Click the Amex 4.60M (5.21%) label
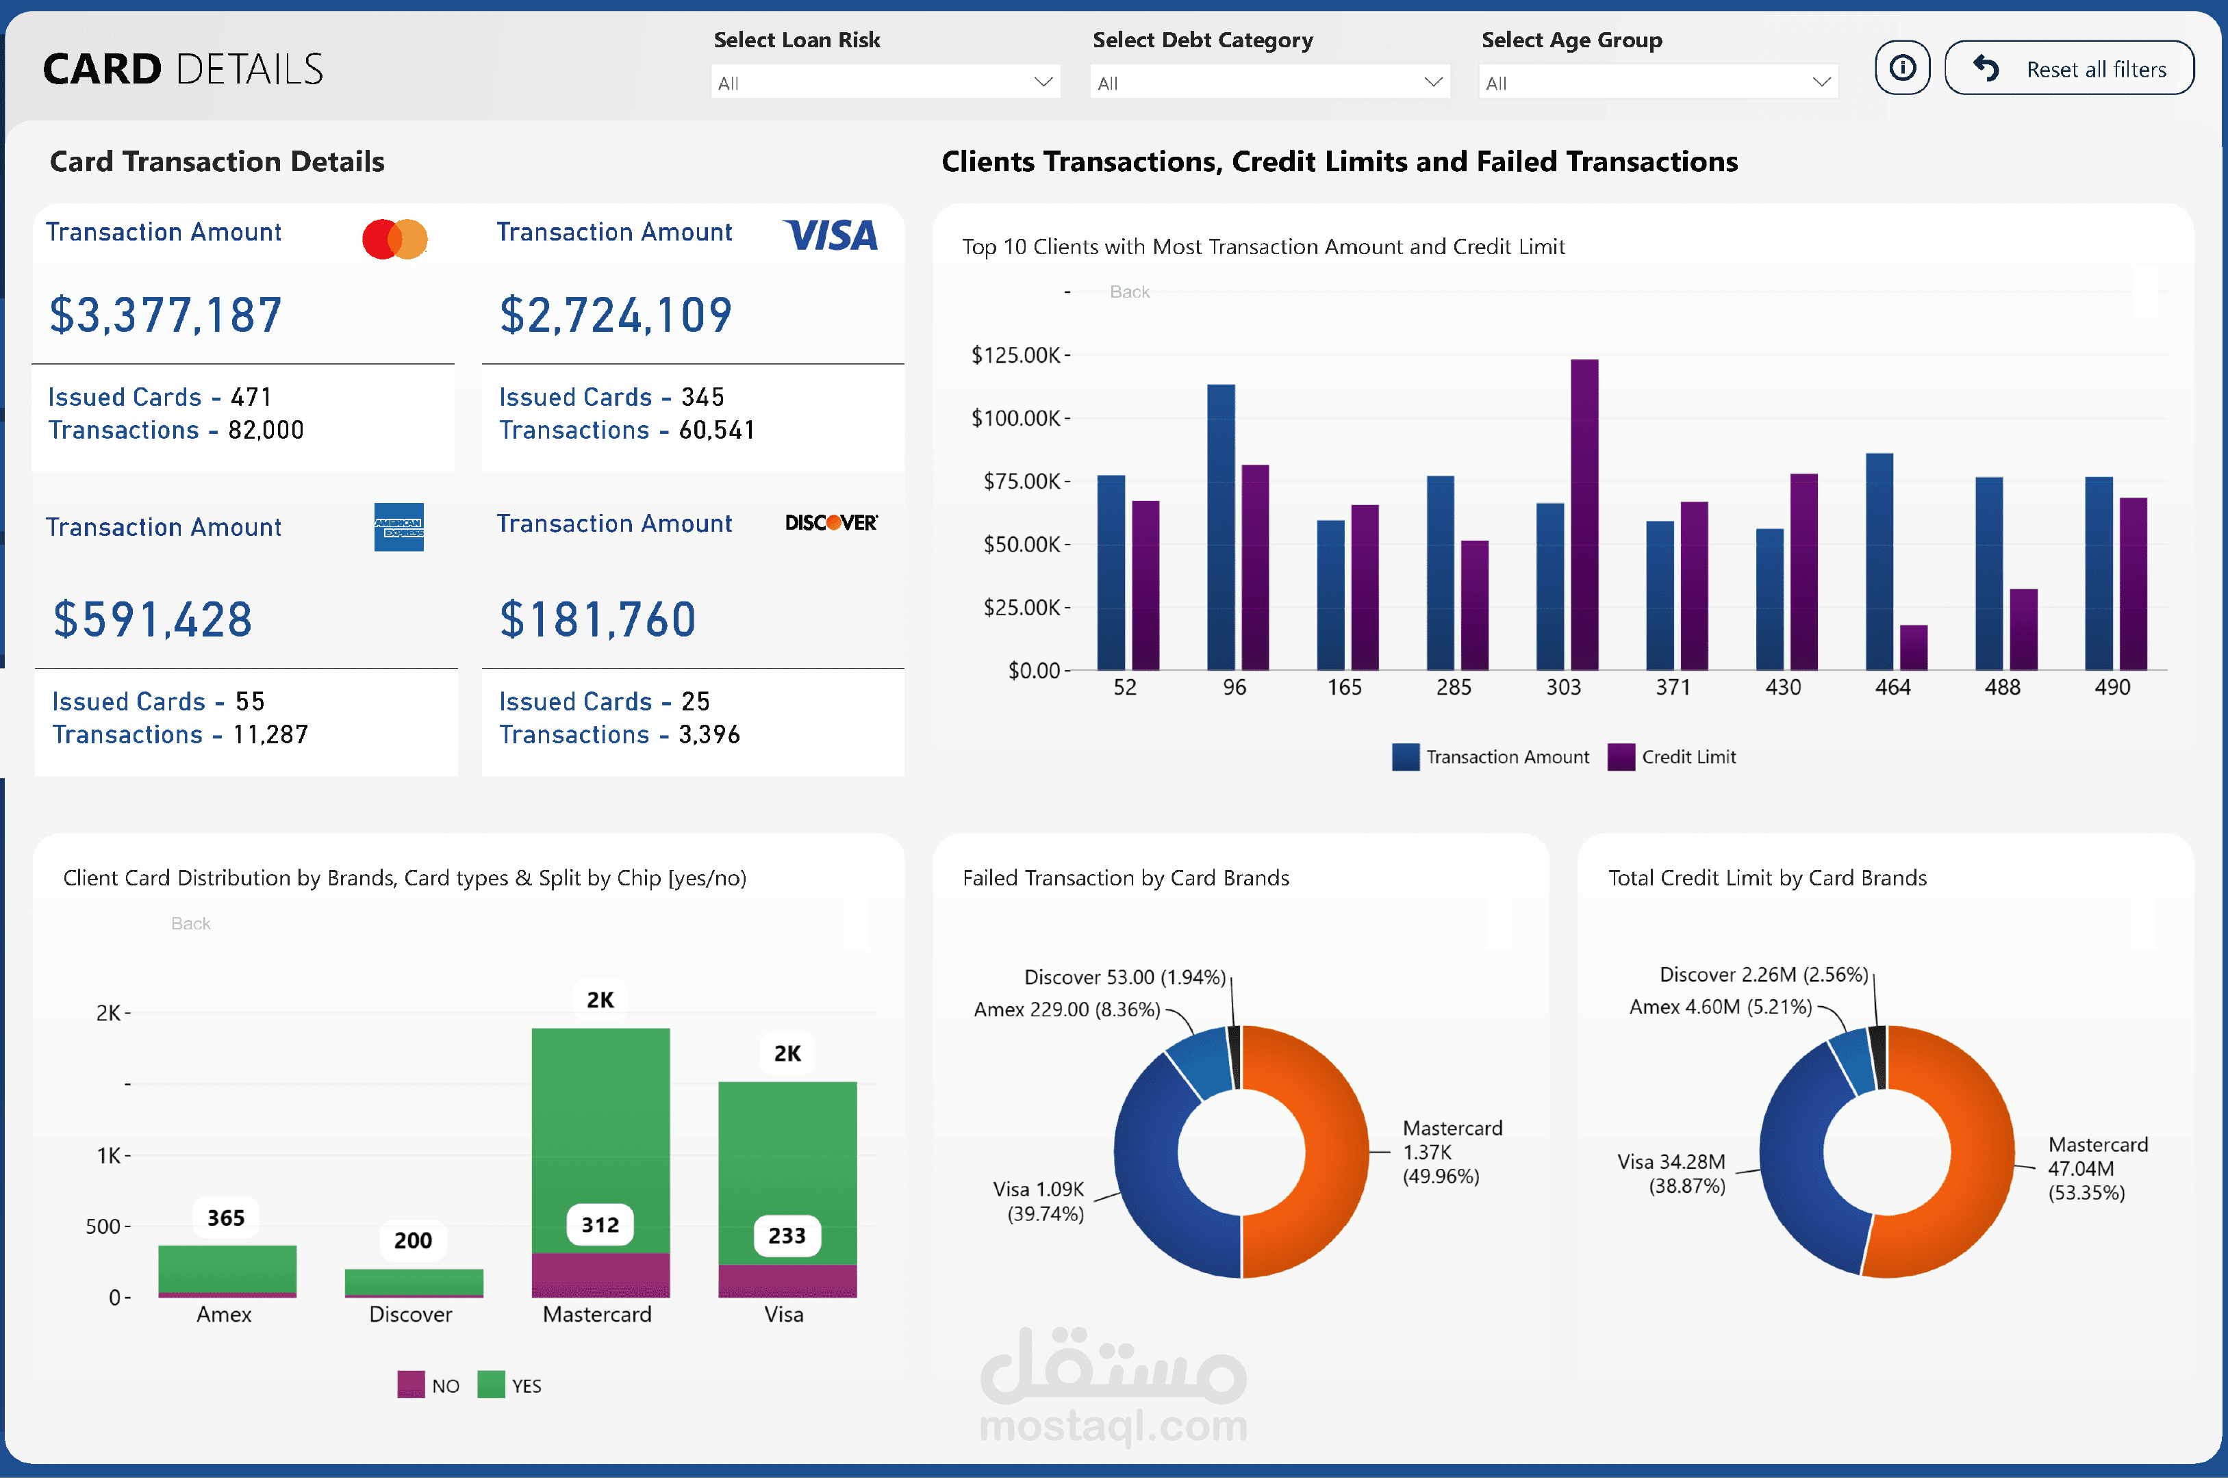The width and height of the screenshot is (2228, 1479). [1721, 1007]
